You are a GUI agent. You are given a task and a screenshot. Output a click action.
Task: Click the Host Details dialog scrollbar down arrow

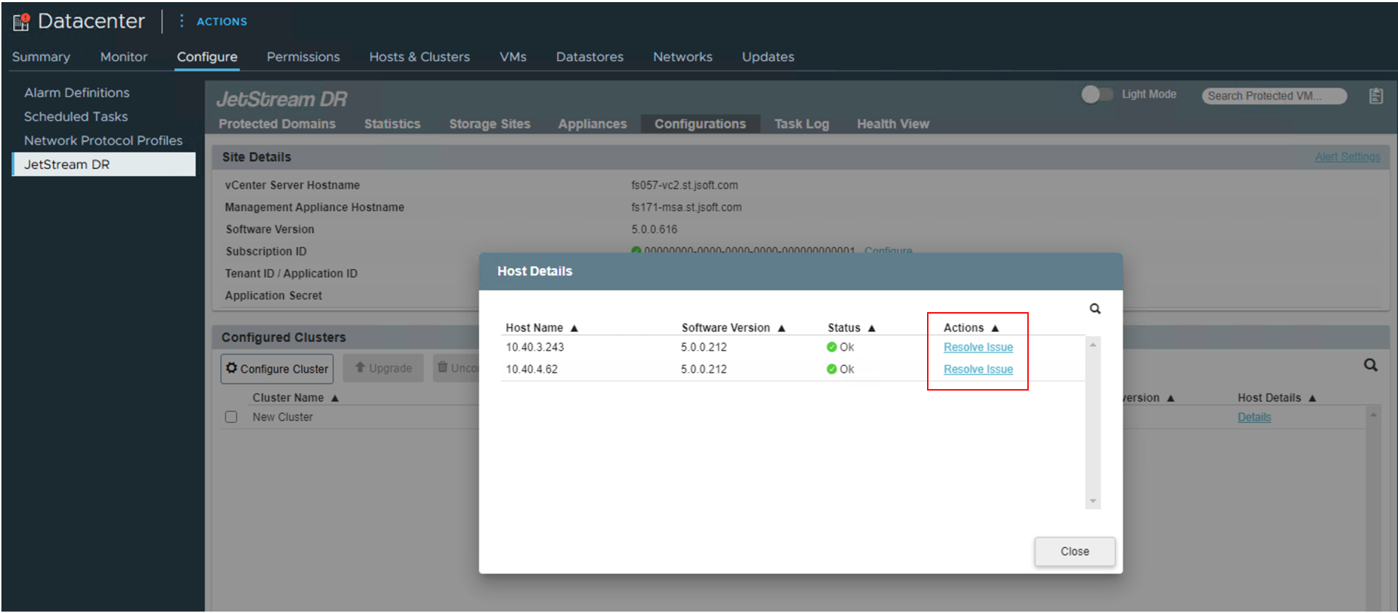click(x=1092, y=501)
